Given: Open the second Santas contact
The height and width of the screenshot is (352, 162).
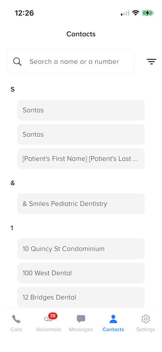Looking at the screenshot, I should coord(81,134).
